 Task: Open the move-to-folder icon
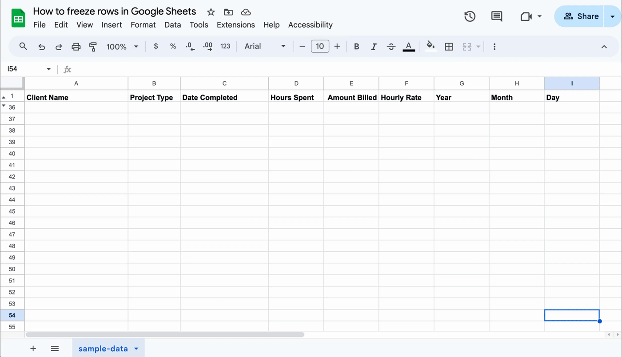click(228, 12)
